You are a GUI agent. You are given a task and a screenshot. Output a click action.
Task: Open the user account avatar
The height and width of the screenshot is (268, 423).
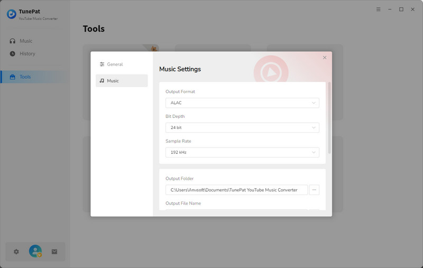(35, 251)
